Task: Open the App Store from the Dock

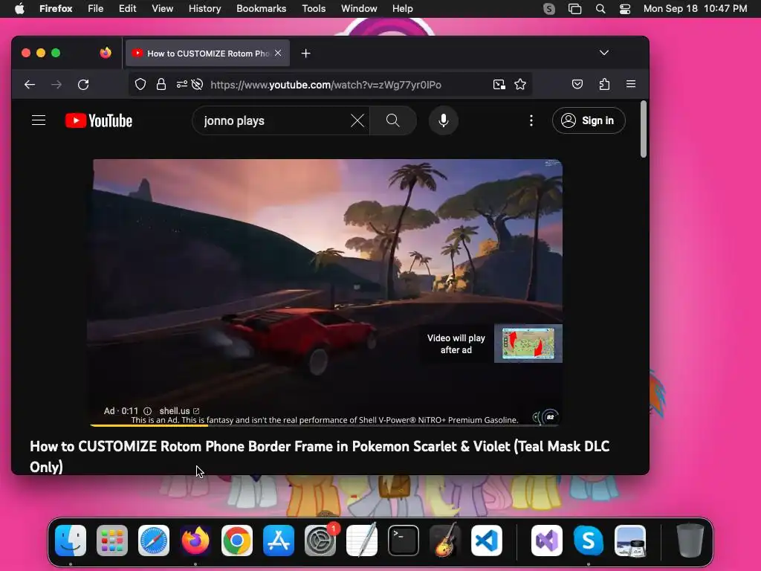Action: point(279,541)
